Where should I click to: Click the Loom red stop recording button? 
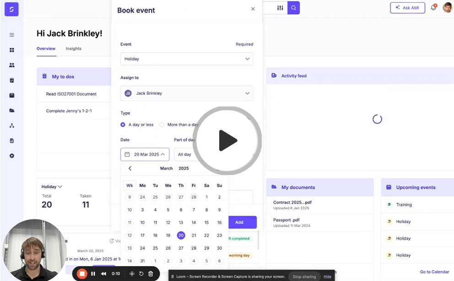pos(82,274)
